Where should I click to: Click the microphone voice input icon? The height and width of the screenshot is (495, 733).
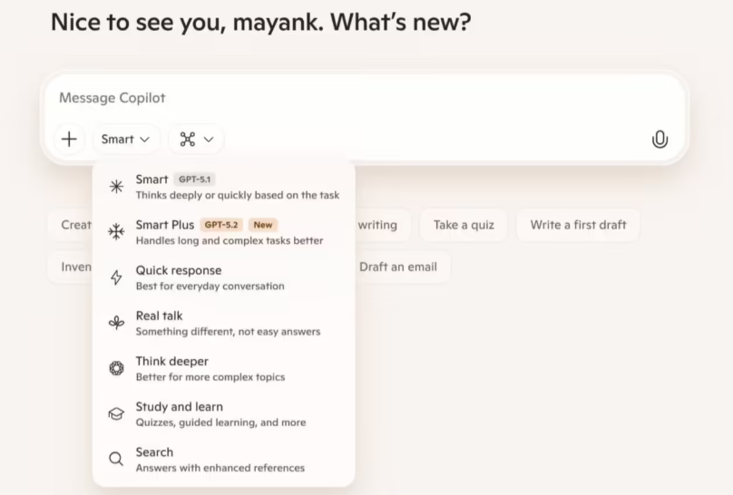click(660, 140)
